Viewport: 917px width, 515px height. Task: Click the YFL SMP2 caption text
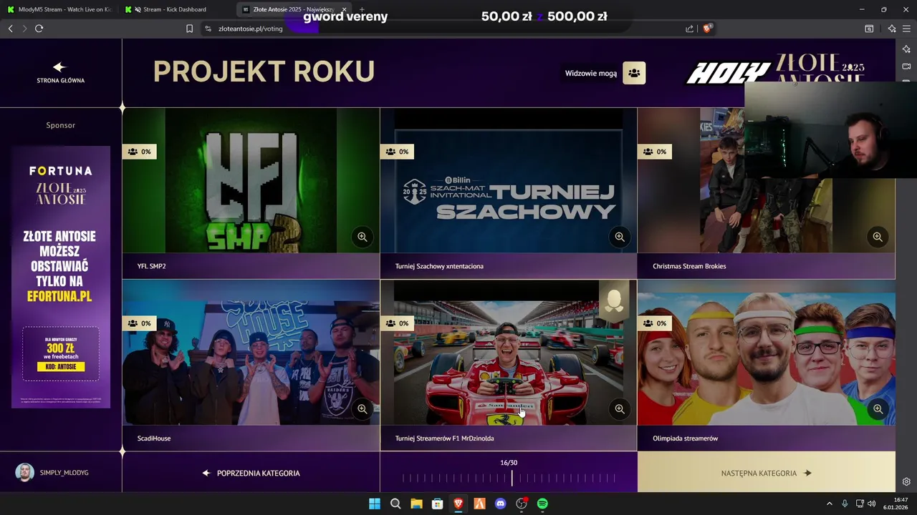click(151, 266)
